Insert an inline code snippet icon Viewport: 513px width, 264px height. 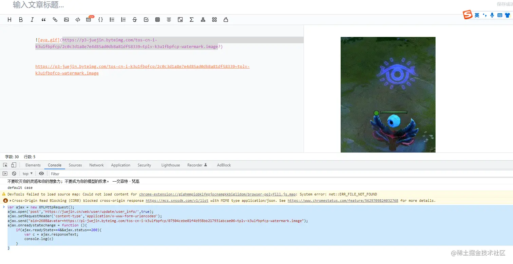(x=78, y=20)
